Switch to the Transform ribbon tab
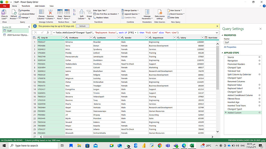This screenshot has height=149, width=266. [26, 6]
